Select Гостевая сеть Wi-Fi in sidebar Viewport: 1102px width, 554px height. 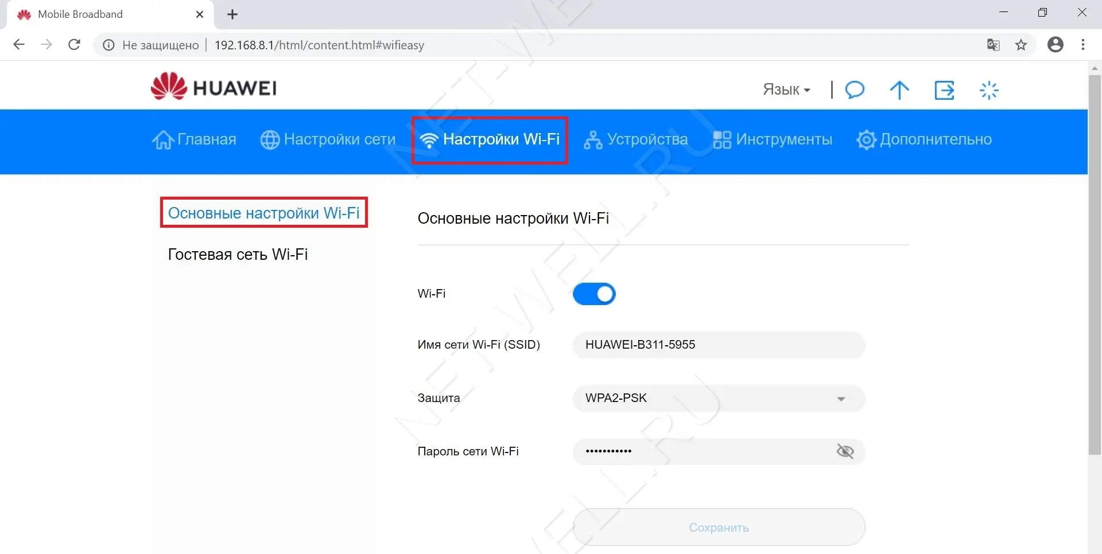(x=238, y=255)
